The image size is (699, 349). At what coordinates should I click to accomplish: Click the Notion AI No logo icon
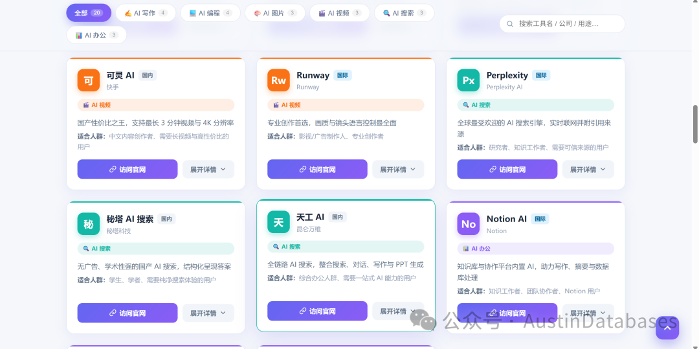pyautogui.click(x=468, y=224)
